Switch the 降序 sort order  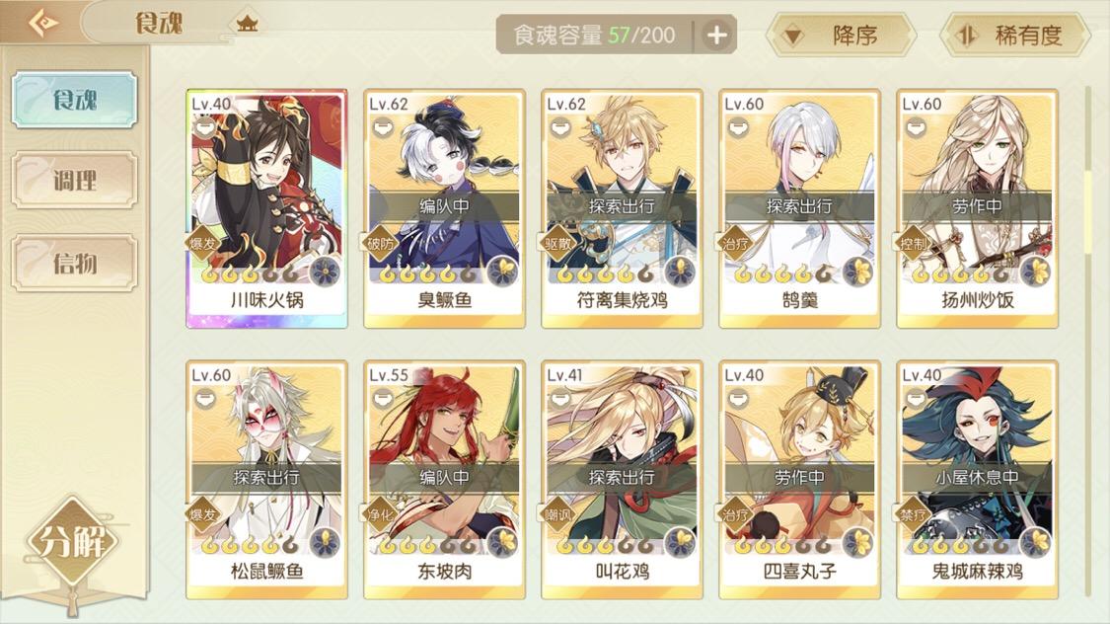841,35
